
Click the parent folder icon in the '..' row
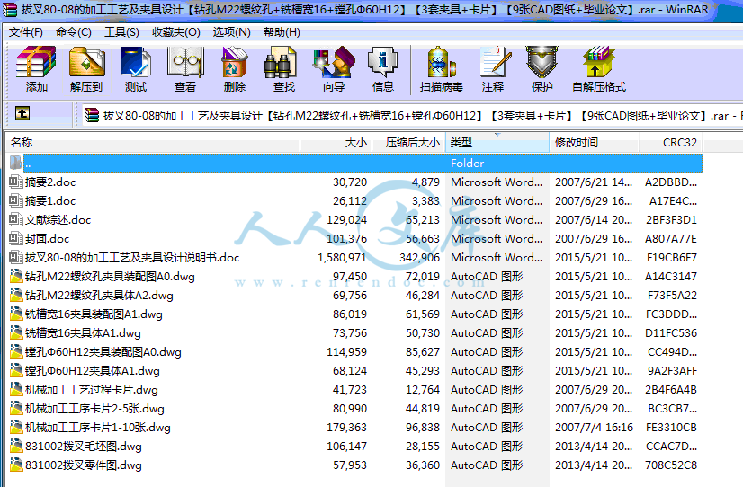[x=15, y=163]
